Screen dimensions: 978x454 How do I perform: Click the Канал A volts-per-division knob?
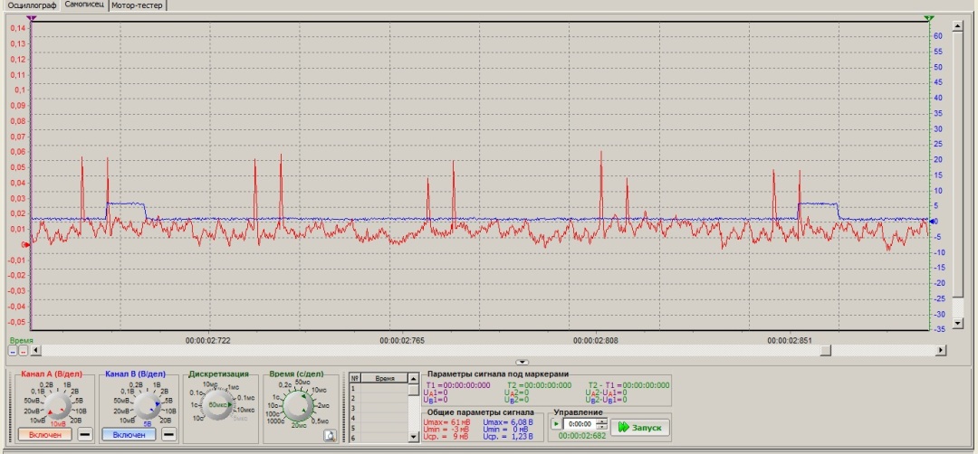(x=59, y=405)
